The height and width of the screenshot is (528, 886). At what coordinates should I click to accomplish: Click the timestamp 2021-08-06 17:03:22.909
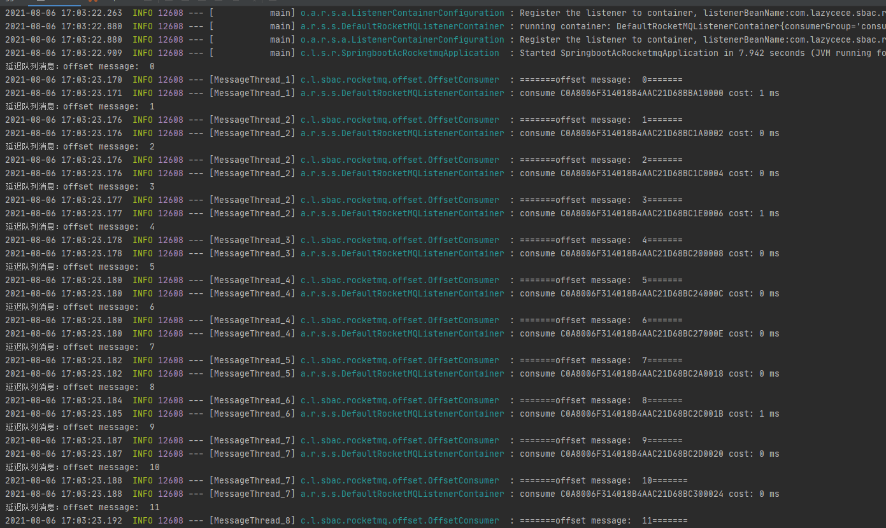(x=64, y=53)
